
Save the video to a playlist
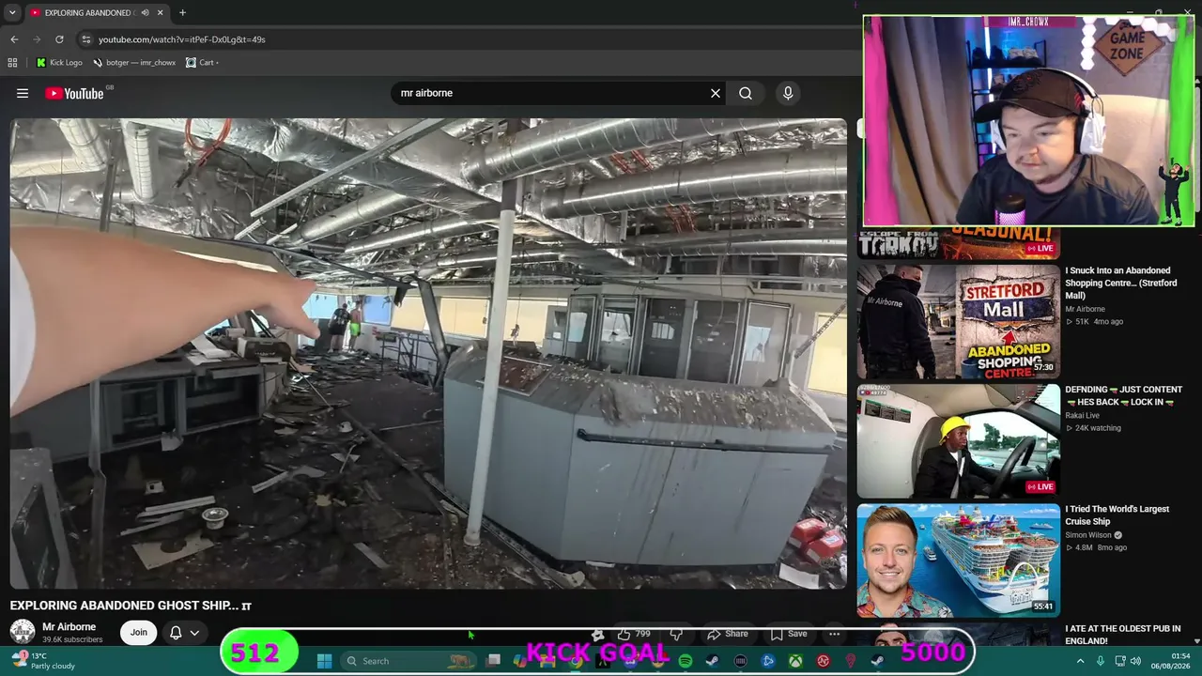789,634
